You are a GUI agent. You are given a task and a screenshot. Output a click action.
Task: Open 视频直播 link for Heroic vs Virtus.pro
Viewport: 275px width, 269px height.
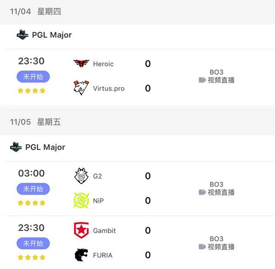[x=221, y=80]
